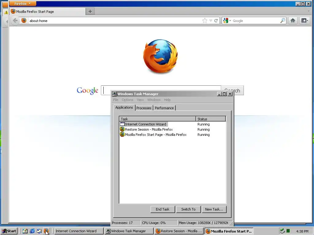Expand the address bar history dropdown arrow
Image resolution: width=314 pixels, height=235 pixels.
pos(211,21)
